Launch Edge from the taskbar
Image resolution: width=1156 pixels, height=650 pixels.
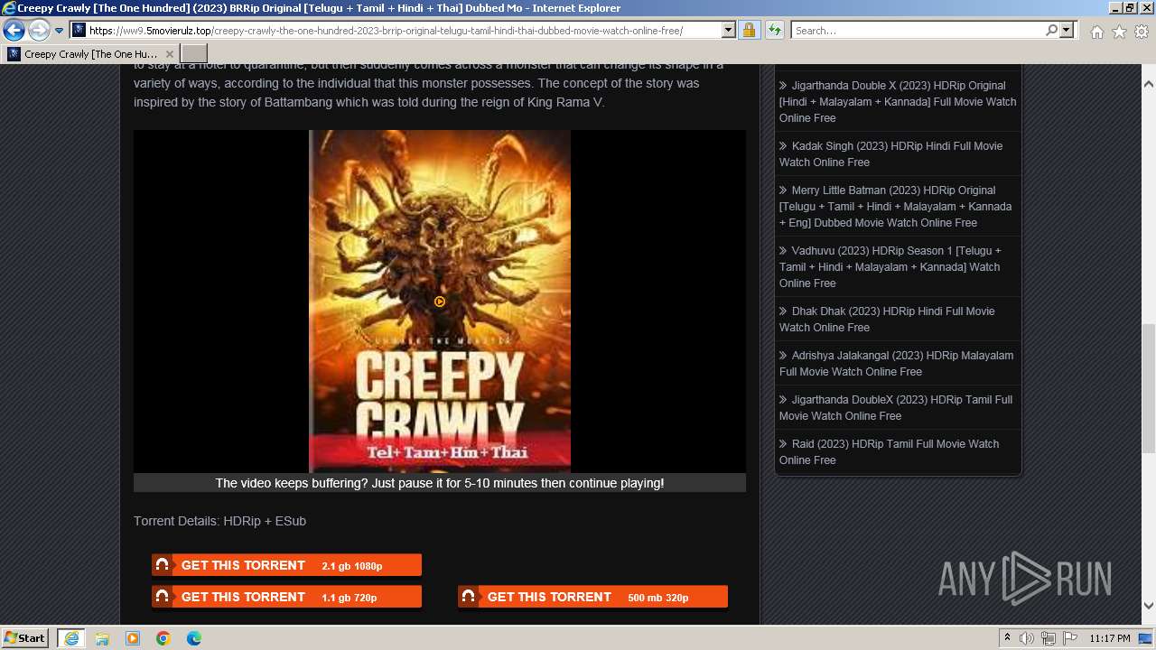point(194,638)
